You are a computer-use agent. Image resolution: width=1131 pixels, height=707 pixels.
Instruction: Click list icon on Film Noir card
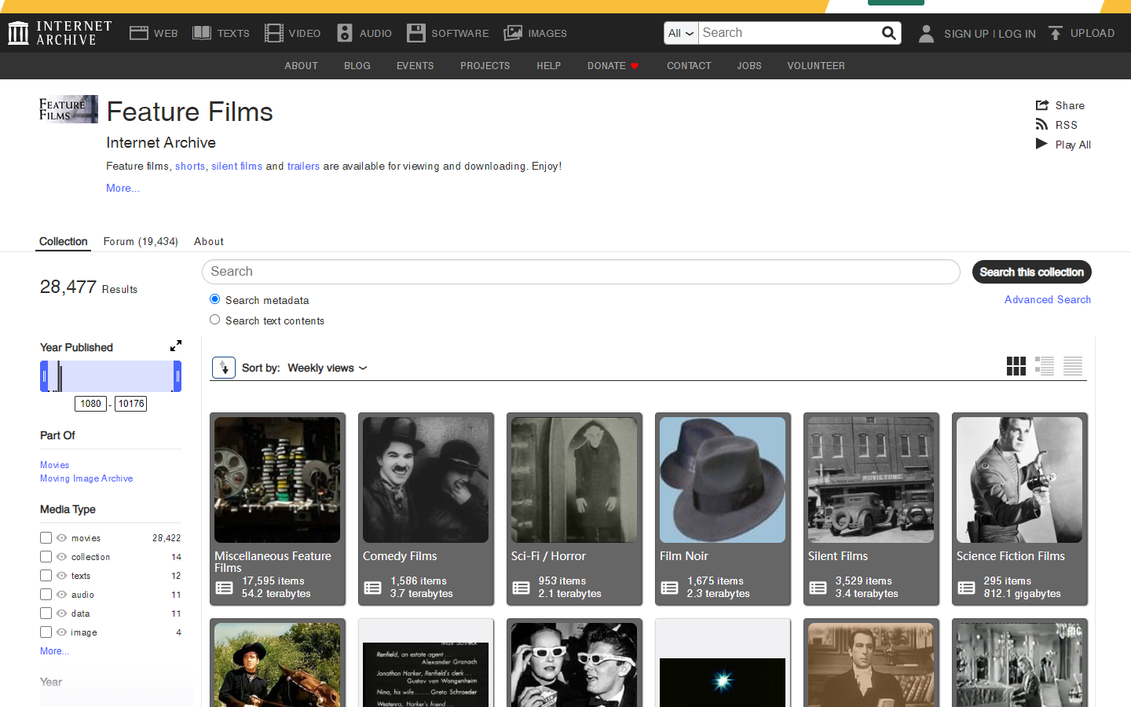click(669, 588)
